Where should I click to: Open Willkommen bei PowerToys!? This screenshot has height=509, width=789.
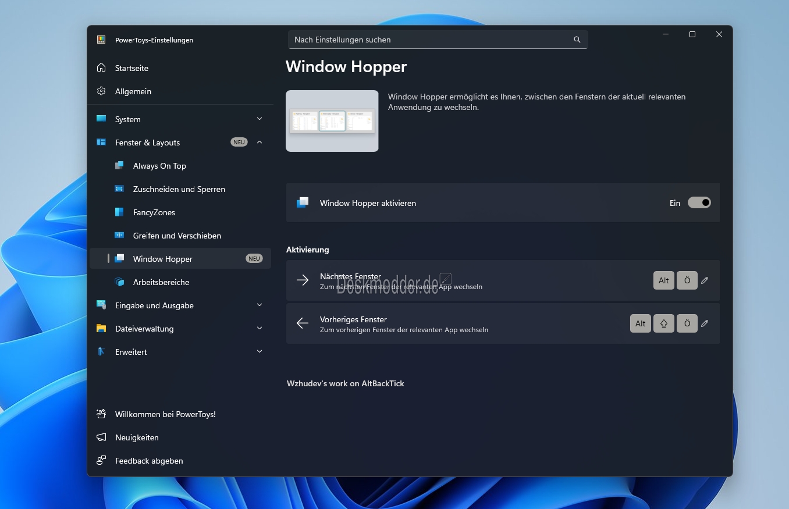180,414
